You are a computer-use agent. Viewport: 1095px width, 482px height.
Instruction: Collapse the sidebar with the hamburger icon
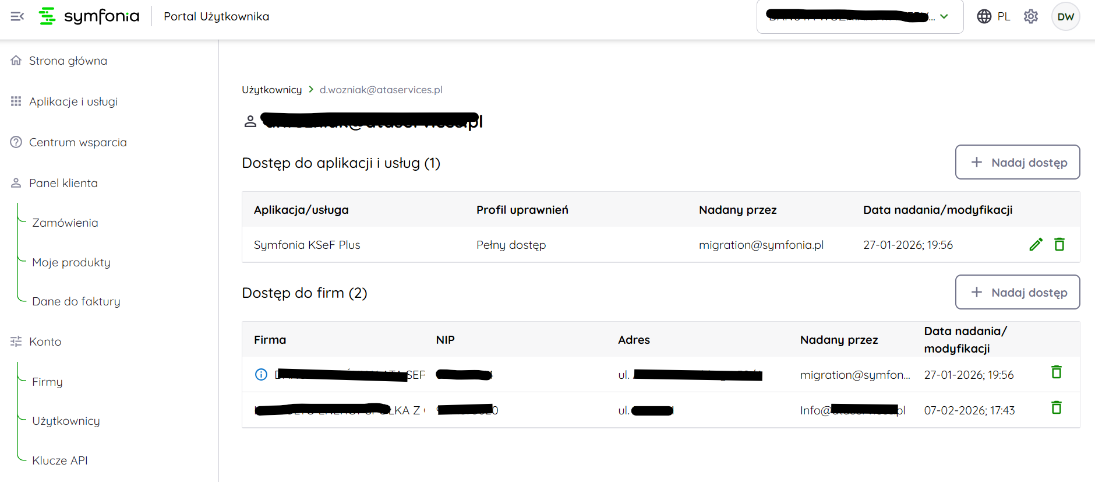tap(17, 16)
